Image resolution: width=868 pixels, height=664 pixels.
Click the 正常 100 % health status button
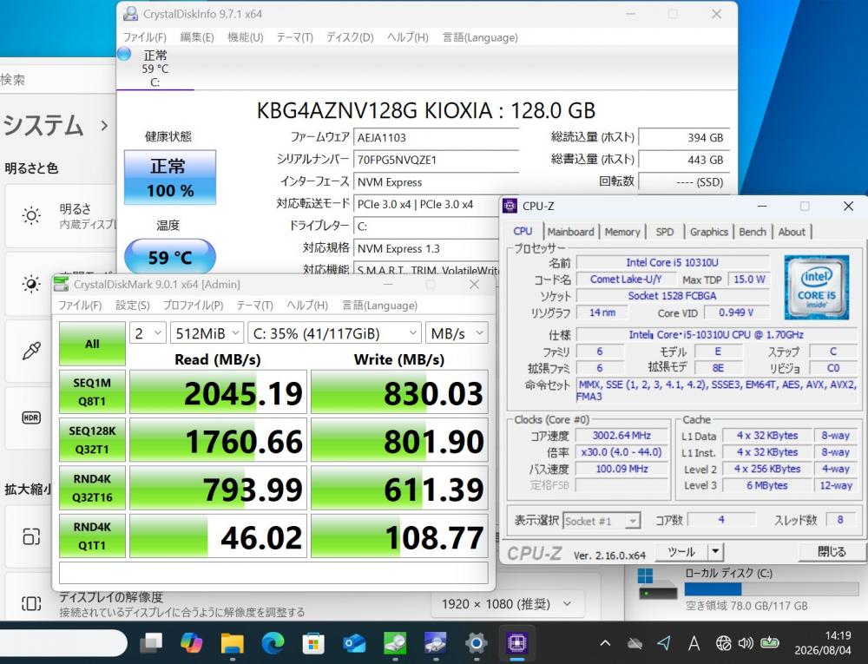170,177
